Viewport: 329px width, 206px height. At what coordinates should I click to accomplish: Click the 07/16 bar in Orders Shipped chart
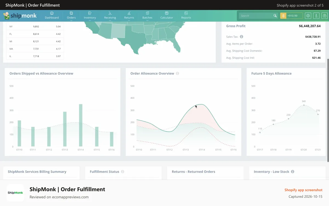tap(112, 139)
